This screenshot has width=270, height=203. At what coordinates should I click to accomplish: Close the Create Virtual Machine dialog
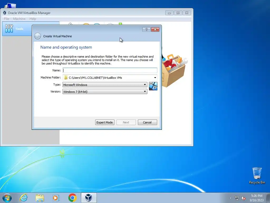pyautogui.click(x=155, y=30)
